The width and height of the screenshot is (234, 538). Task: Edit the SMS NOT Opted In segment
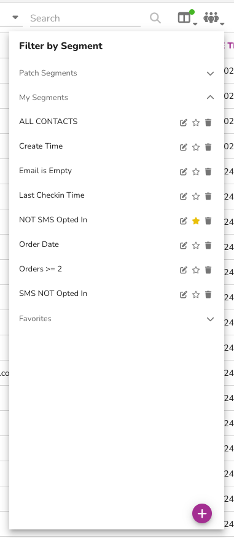pyautogui.click(x=184, y=294)
